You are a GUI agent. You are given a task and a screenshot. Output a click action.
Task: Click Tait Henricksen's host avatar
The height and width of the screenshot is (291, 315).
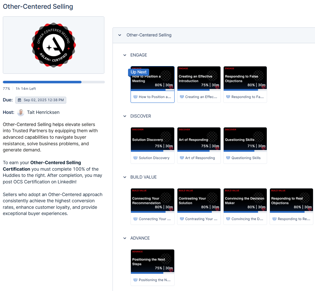(x=21, y=112)
